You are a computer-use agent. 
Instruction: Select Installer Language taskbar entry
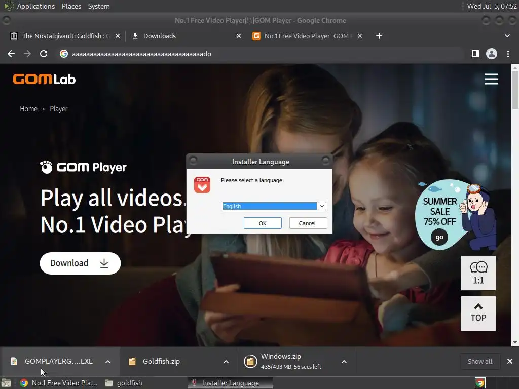click(231, 383)
